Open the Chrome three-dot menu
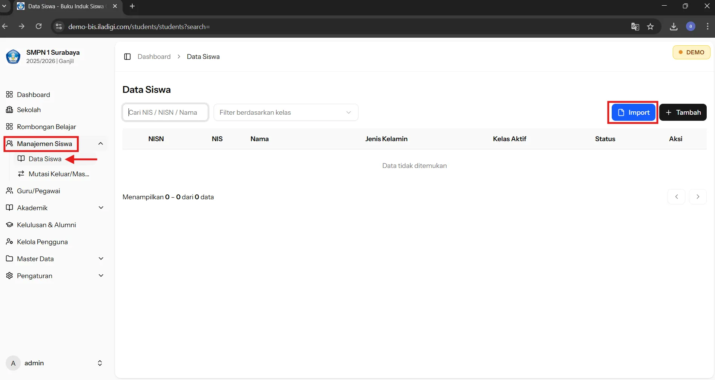This screenshot has width=715, height=380. (x=707, y=26)
